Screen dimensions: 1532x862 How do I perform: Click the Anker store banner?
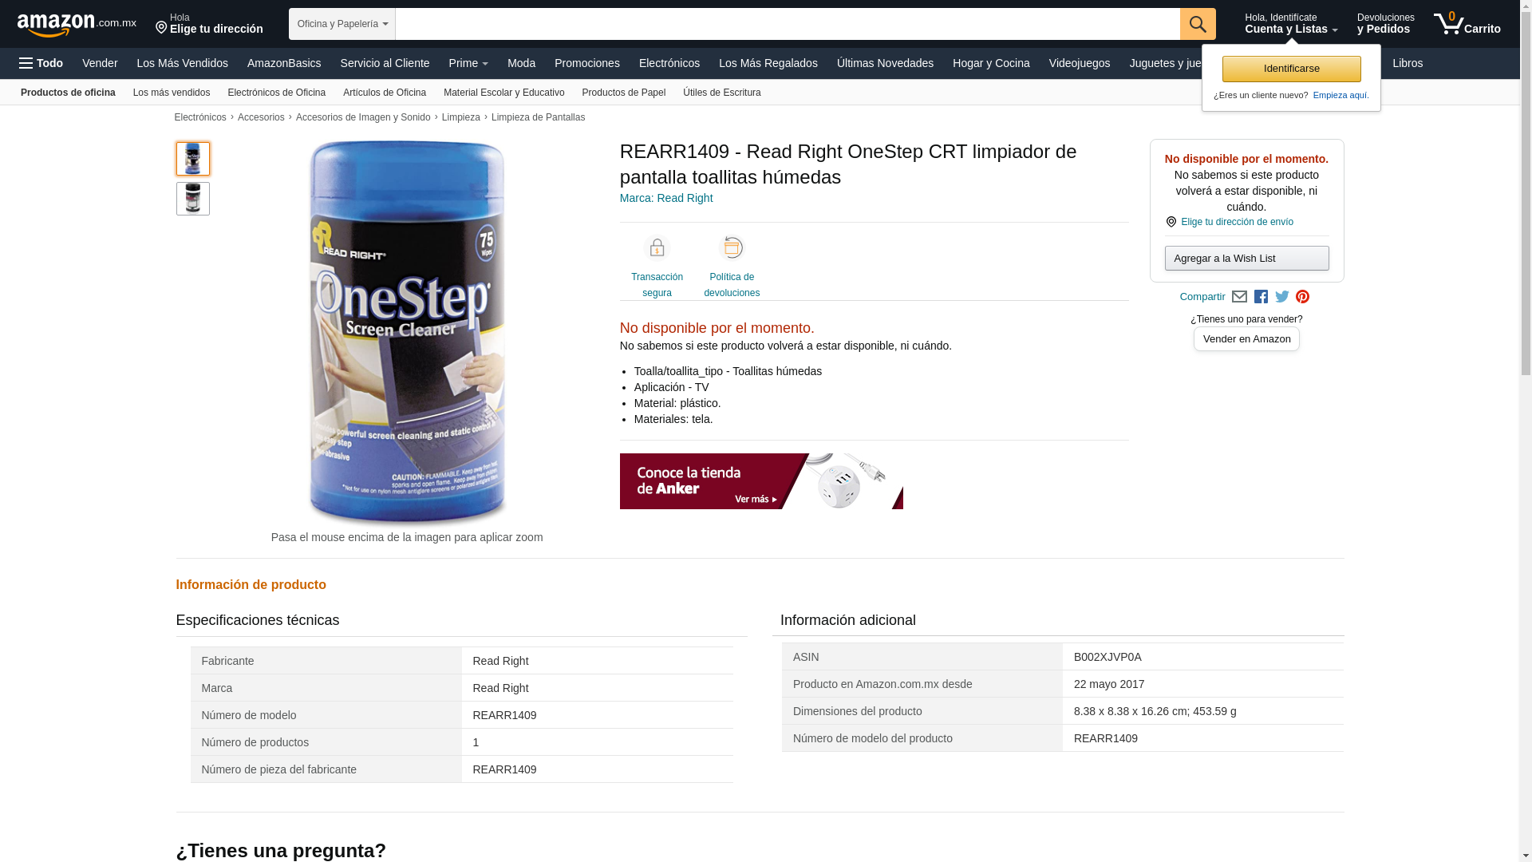761,481
